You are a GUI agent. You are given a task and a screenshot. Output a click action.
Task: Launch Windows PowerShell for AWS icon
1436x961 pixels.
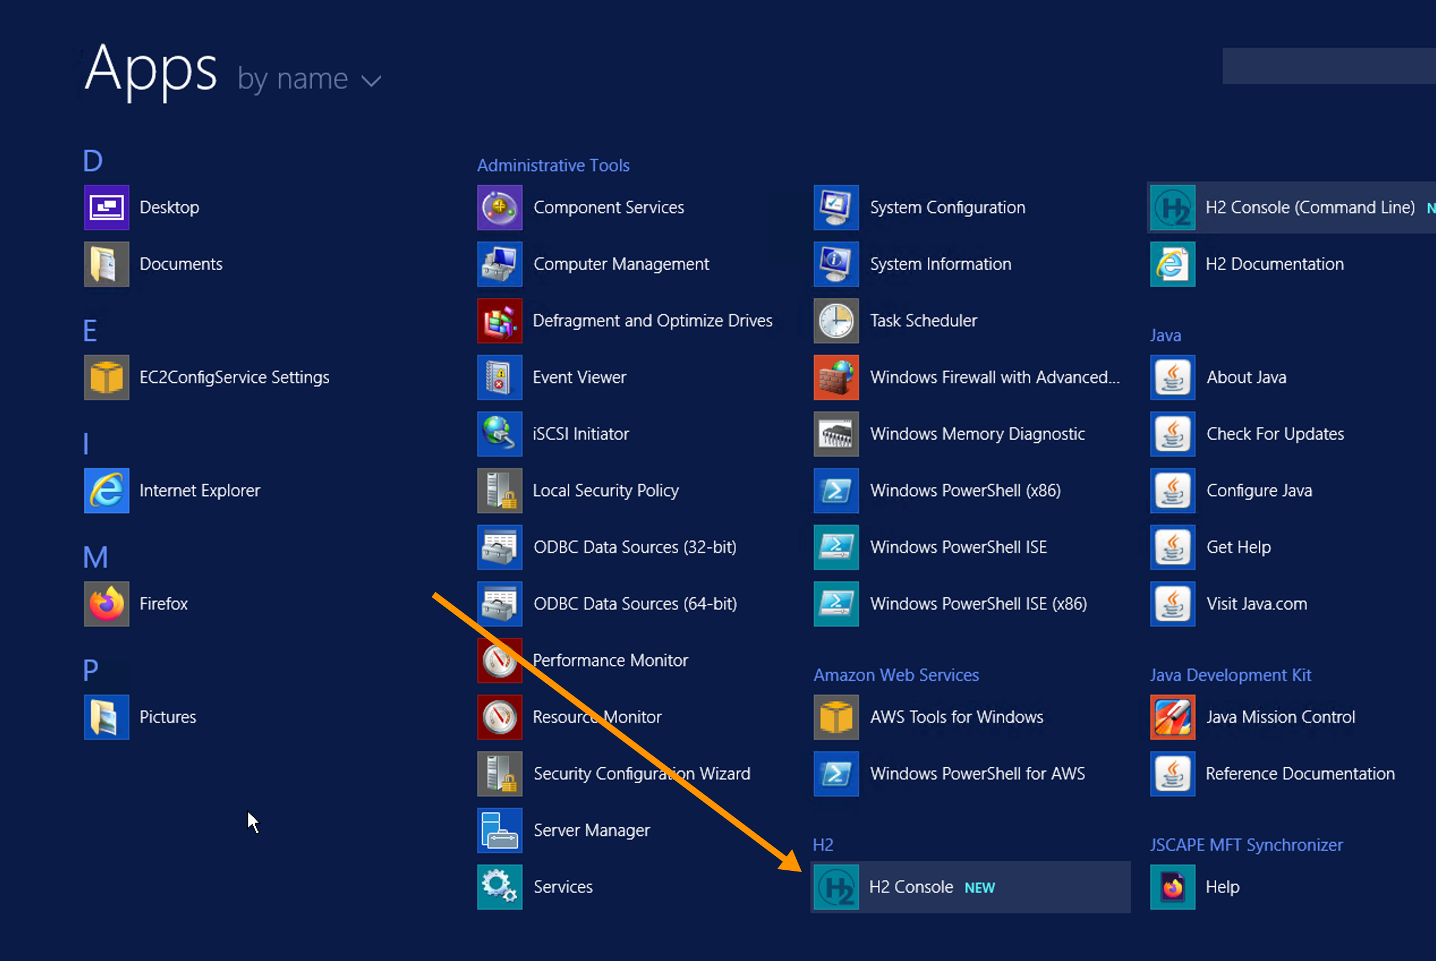[836, 773]
